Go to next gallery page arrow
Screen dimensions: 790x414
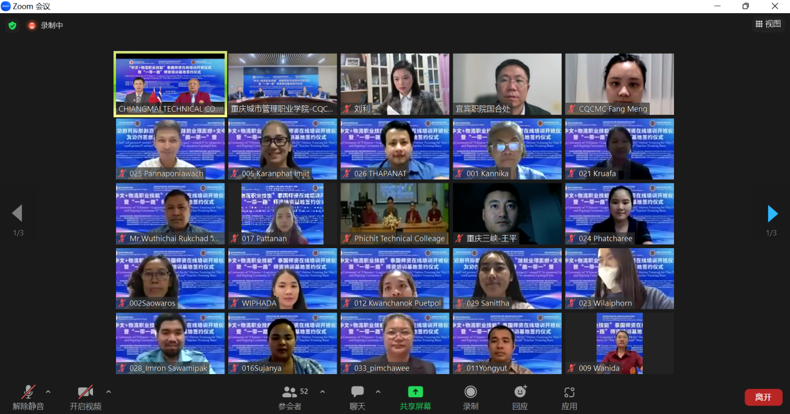[x=773, y=214]
